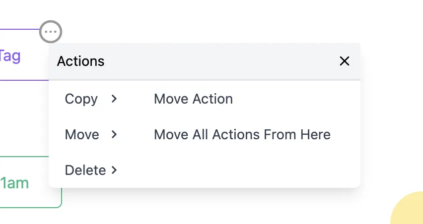Expand the chevron beside Copy

(x=114, y=99)
